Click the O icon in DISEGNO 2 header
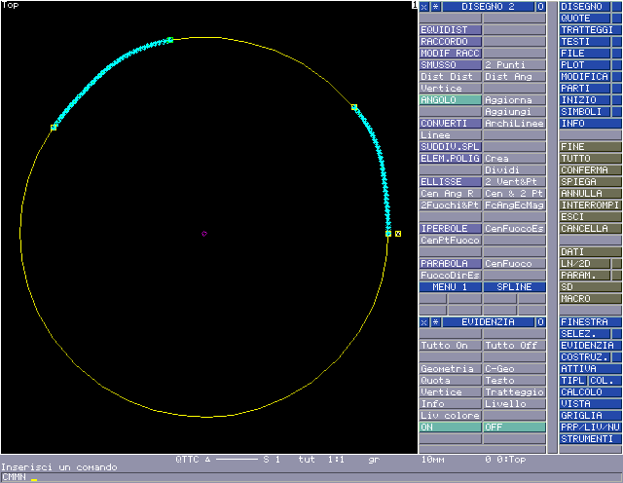623x483 pixels. coord(540,7)
